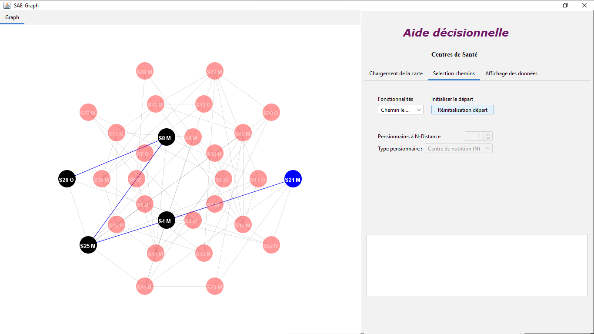Select the black S4 M node
This screenshot has height=334, width=594.
click(166, 220)
